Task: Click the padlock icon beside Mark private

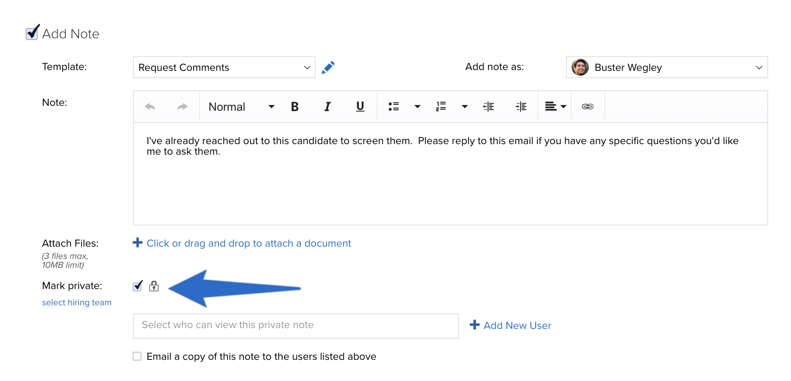Action: click(154, 286)
